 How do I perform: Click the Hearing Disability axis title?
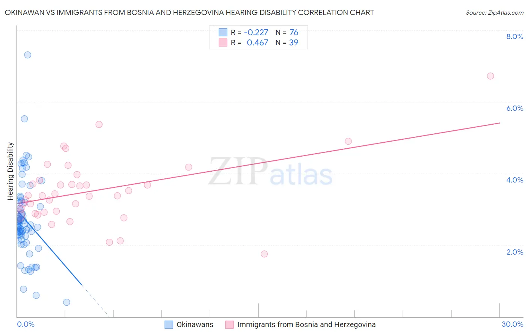pos(11,171)
